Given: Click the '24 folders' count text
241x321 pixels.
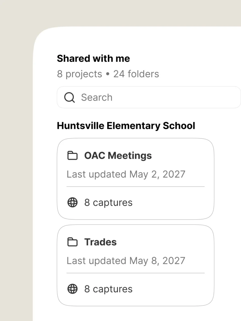Looking at the screenshot, I should [136, 74].
